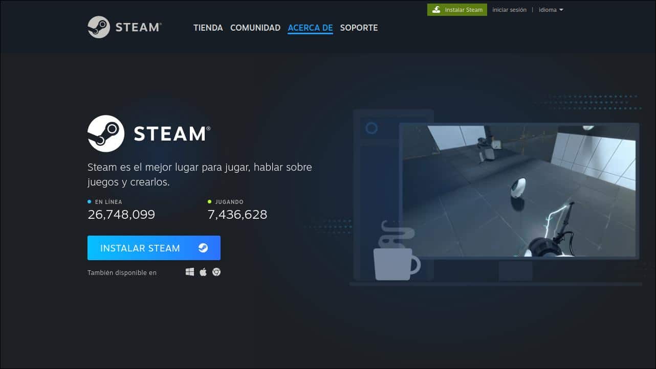This screenshot has width=656, height=369.
Task: Click the tagline starting with Steam es el mejor lugar
Action: click(200, 175)
